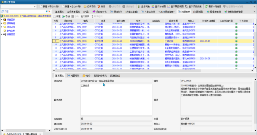Switch to 立项表单属性 tab
The width and height of the screenshot is (257, 135).
(x=73, y=12)
